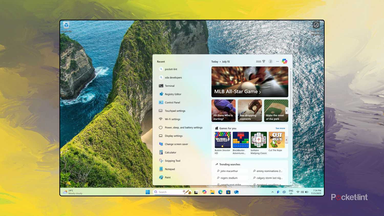Search trending topic rogers stadium
The image size is (384, 216).
[229, 178]
